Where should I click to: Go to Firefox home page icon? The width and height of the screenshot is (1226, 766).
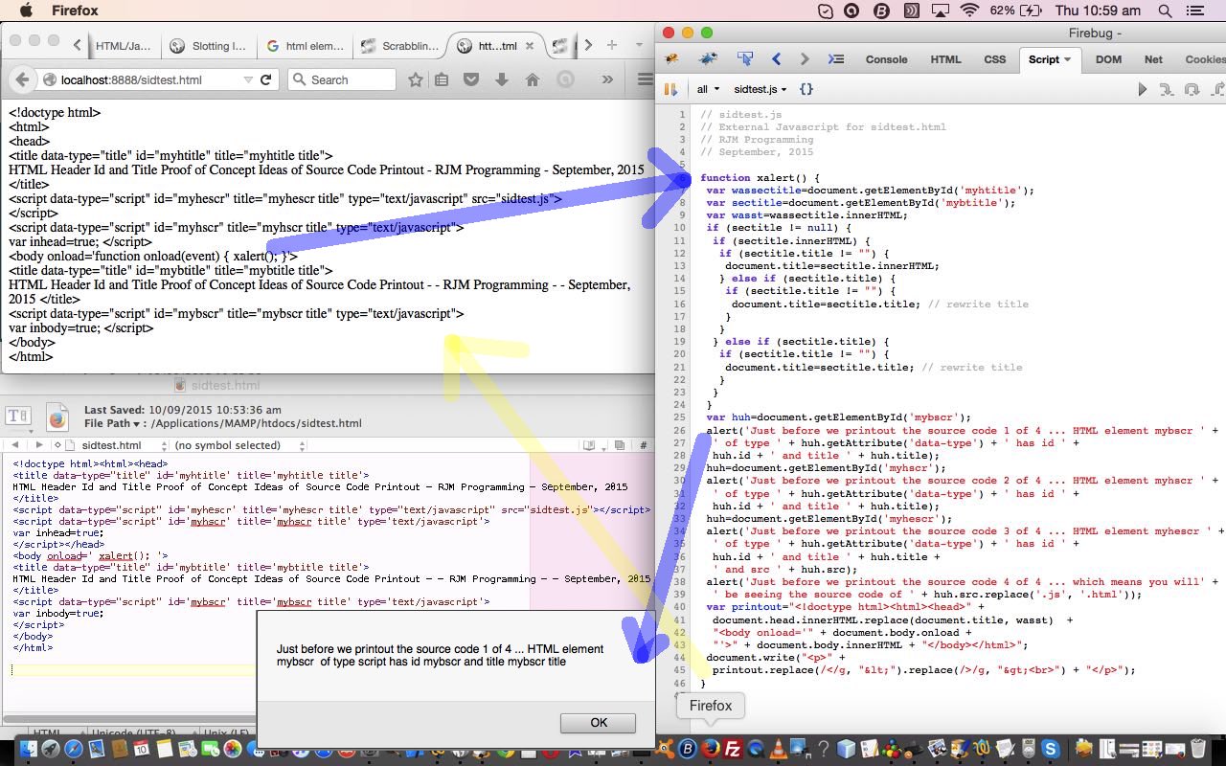(x=532, y=79)
